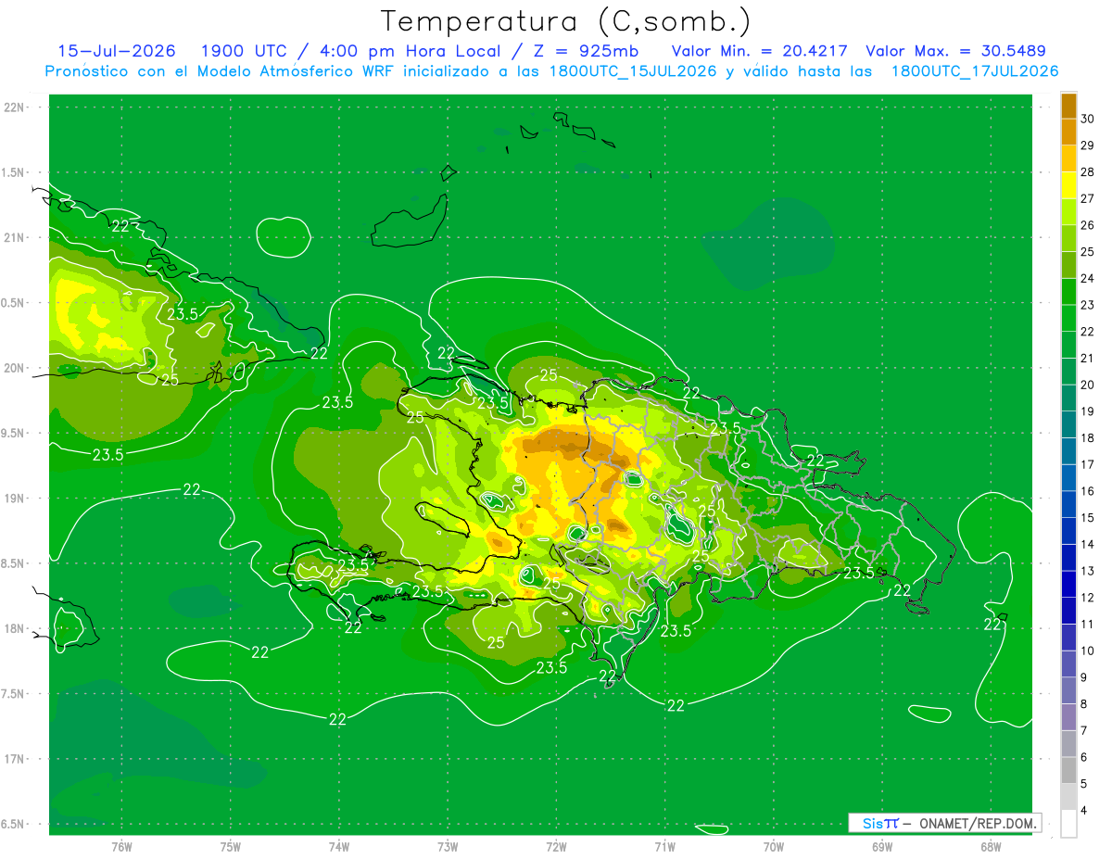The height and width of the screenshot is (859, 1112).
Task: Click the "Valor Max. = 30.5489" readout
Action: tap(956, 51)
